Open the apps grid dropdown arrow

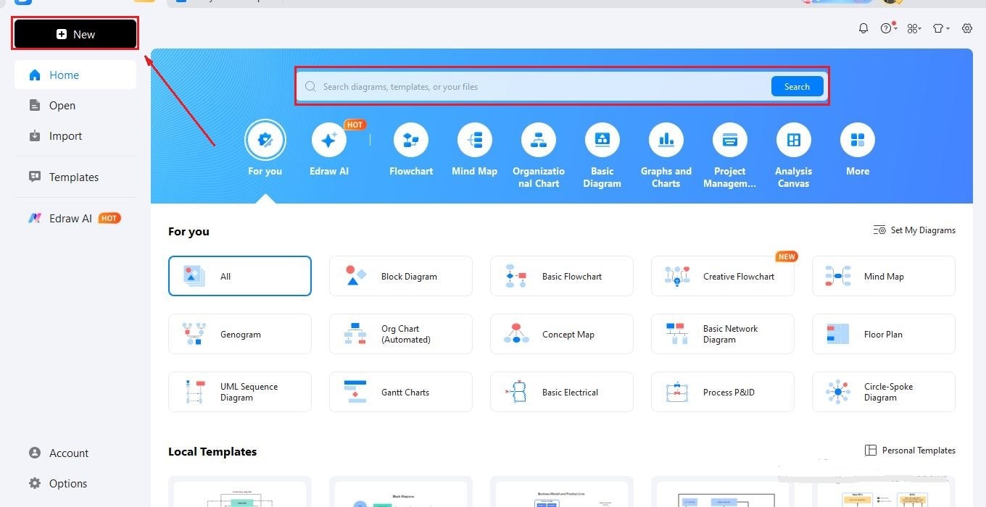tap(913, 28)
